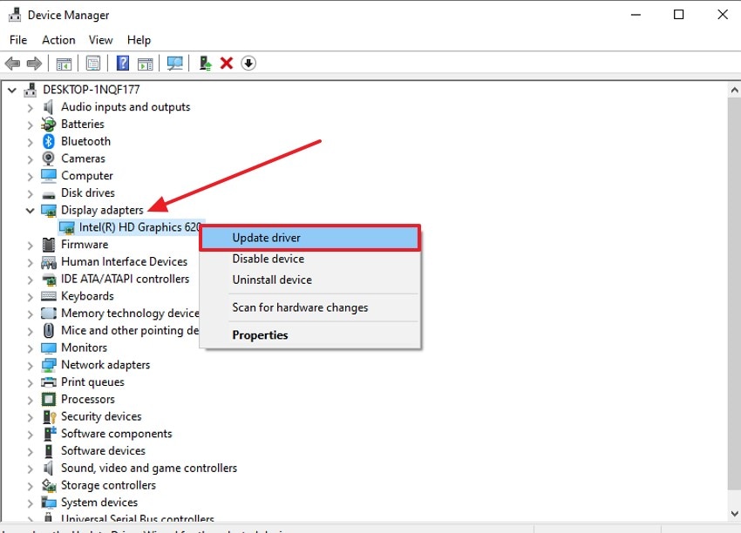The image size is (741, 533).
Task: Expand the Disk drives category
Action: (31, 193)
